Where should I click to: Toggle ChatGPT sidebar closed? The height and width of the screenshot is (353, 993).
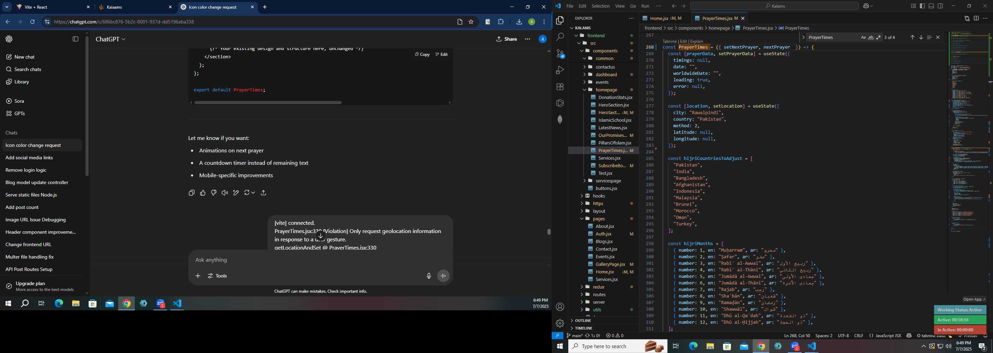tap(76, 39)
